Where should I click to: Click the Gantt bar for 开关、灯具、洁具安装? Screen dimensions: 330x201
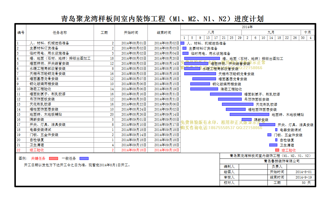click(267, 125)
